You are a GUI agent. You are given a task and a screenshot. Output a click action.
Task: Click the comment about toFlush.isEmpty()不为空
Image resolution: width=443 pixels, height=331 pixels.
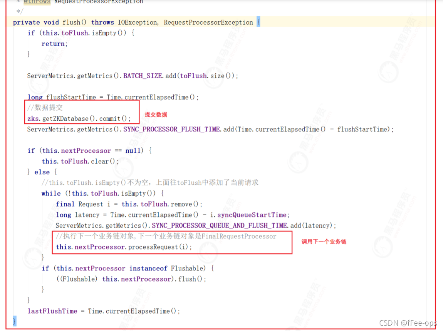[150, 183]
